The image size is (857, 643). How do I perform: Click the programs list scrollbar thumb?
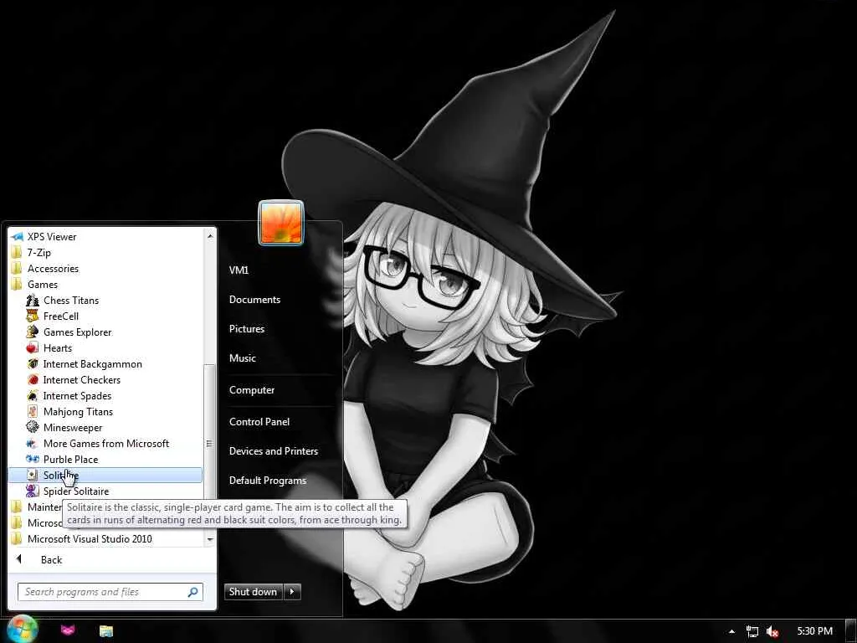[208, 444]
